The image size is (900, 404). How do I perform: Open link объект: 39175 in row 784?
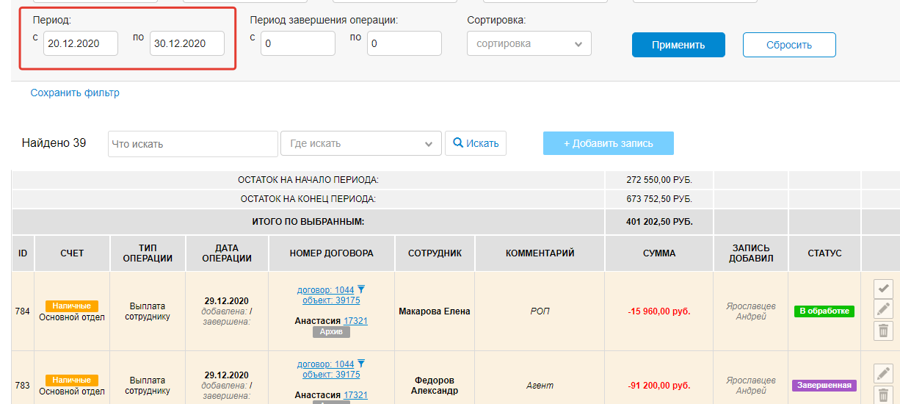pos(330,300)
